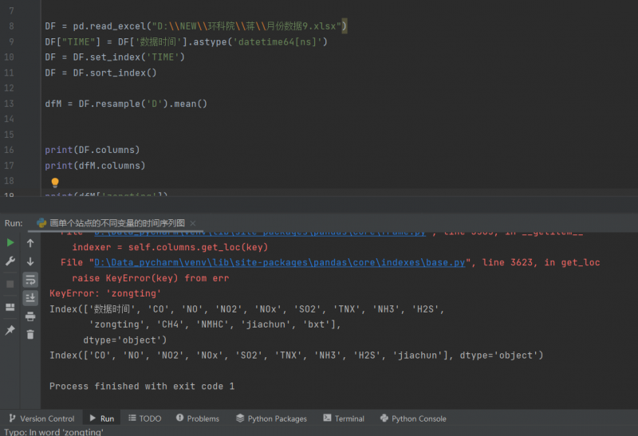This screenshot has height=436, width=638.
Task: Toggle soft-wrap in the run console
Action: click(30, 280)
